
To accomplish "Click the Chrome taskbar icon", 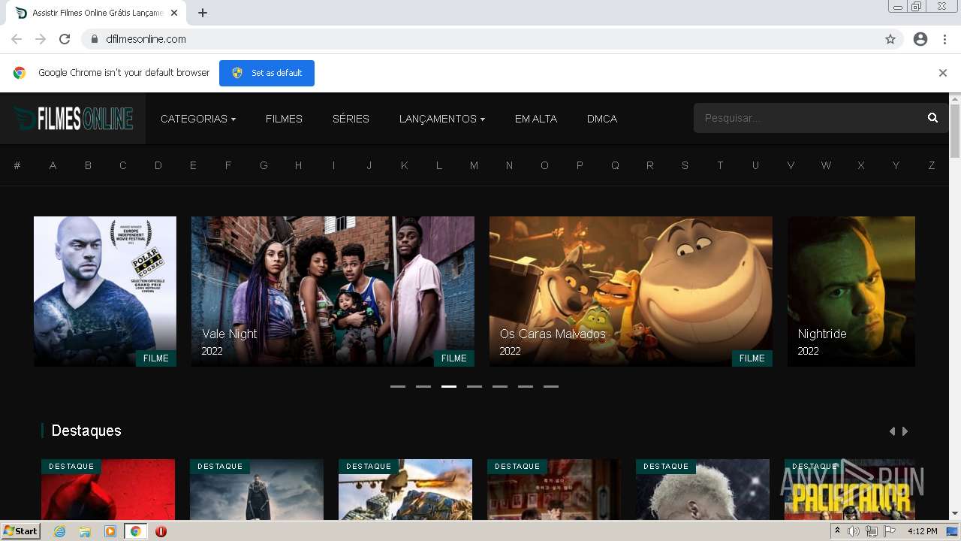I will point(136,531).
